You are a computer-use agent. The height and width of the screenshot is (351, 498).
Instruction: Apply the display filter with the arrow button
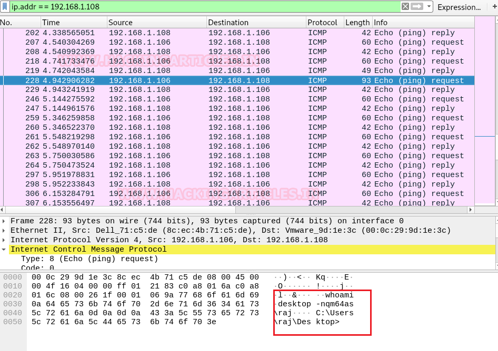417,7
